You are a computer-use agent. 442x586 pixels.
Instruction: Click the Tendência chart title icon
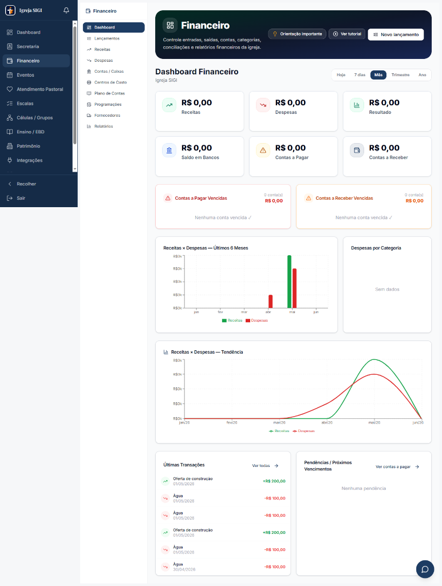[165, 352]
